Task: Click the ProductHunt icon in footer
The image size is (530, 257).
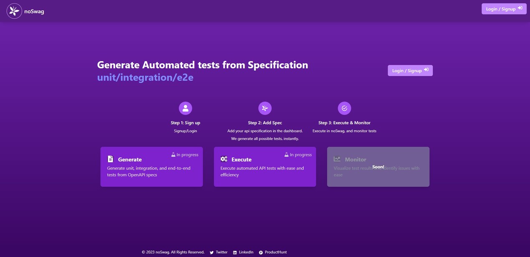Action: pos(261,252)
